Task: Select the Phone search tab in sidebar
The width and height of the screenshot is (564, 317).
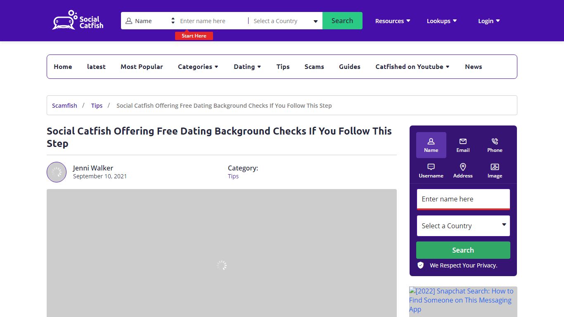Action: click(x=495, y=145)
